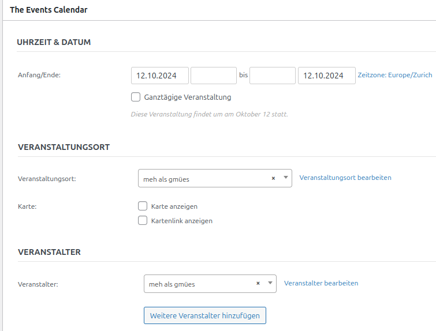Expand the Veranstaltungsort dropdown arrow
Image resolution: width=436 pixels, height=331 pixels.
point(285,178)
